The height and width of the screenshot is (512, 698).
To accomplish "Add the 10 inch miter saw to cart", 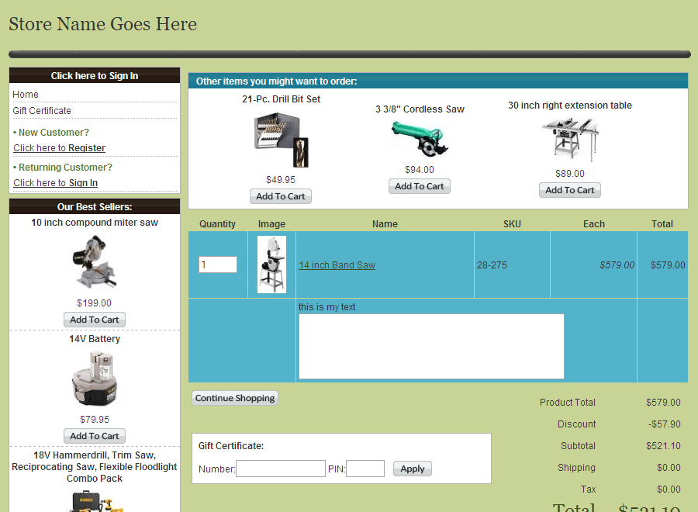I will (95, 320).
